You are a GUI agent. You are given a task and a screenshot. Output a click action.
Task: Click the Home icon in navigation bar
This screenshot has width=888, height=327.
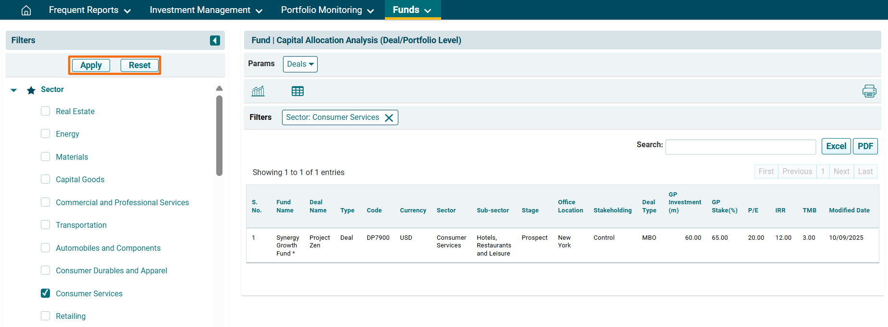(26, 10)
